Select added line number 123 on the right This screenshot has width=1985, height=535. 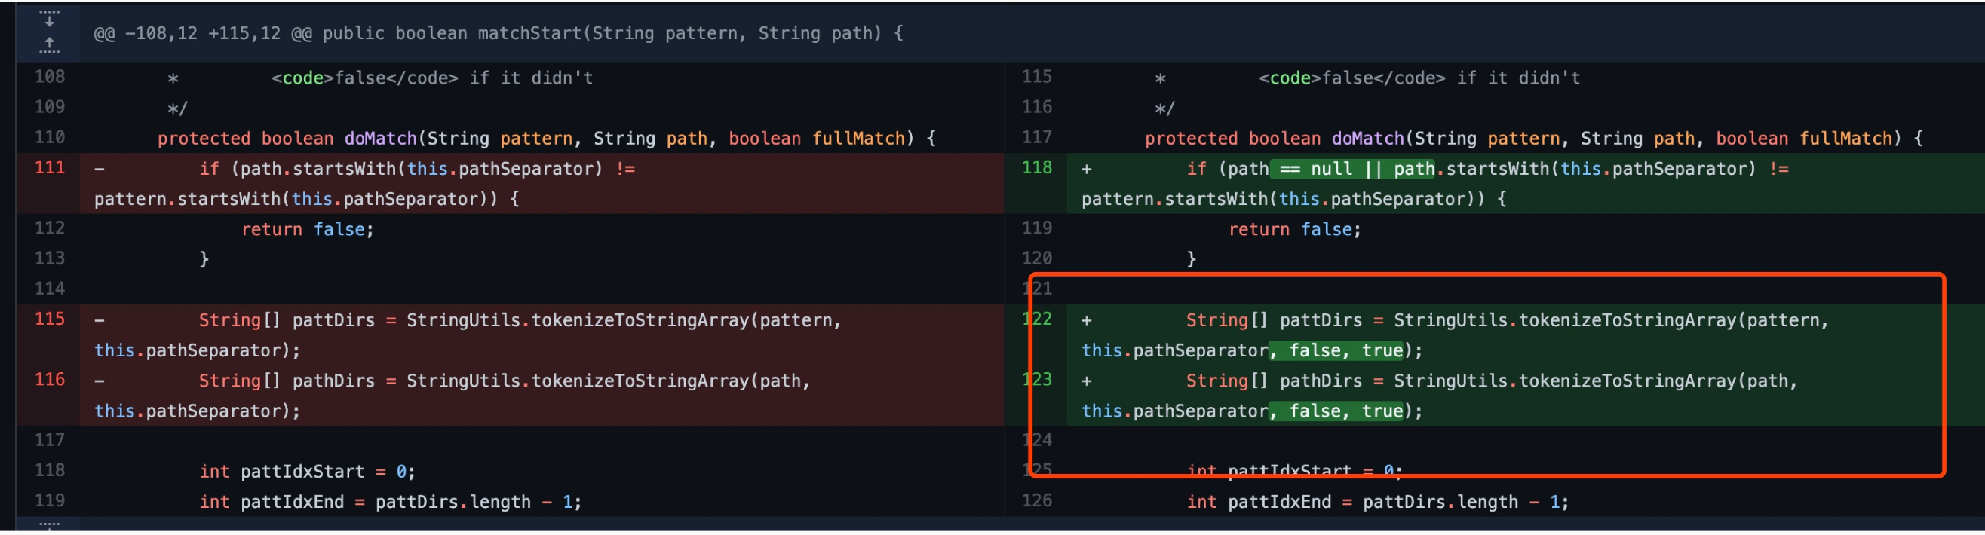click(x=1037, y=381)
